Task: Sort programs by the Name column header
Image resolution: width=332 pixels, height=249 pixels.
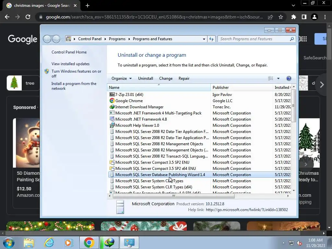Action: [x=159, y=88]
